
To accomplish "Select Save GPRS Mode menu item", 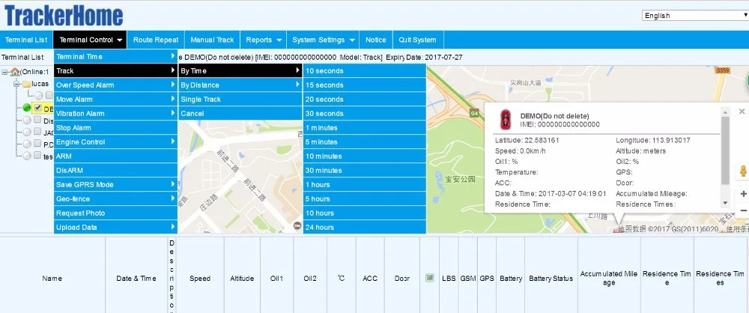I will click(115, 184).
